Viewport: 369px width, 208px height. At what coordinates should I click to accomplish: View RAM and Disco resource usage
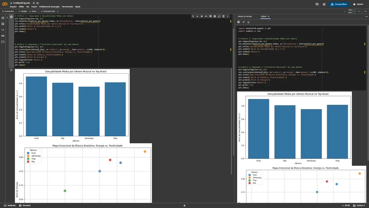click(352, 11)
